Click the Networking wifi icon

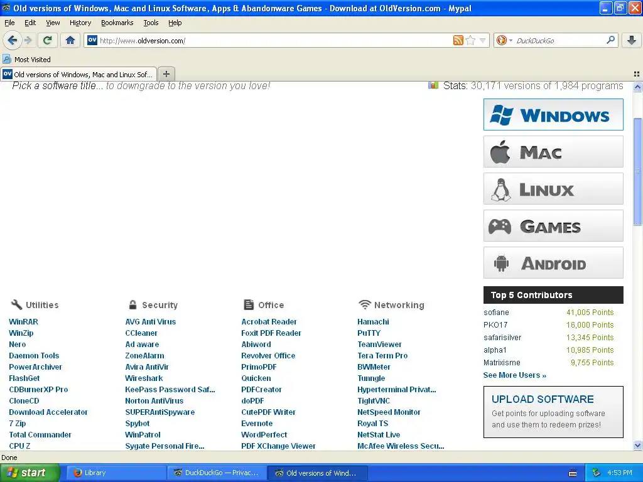[x=364, y=304]
